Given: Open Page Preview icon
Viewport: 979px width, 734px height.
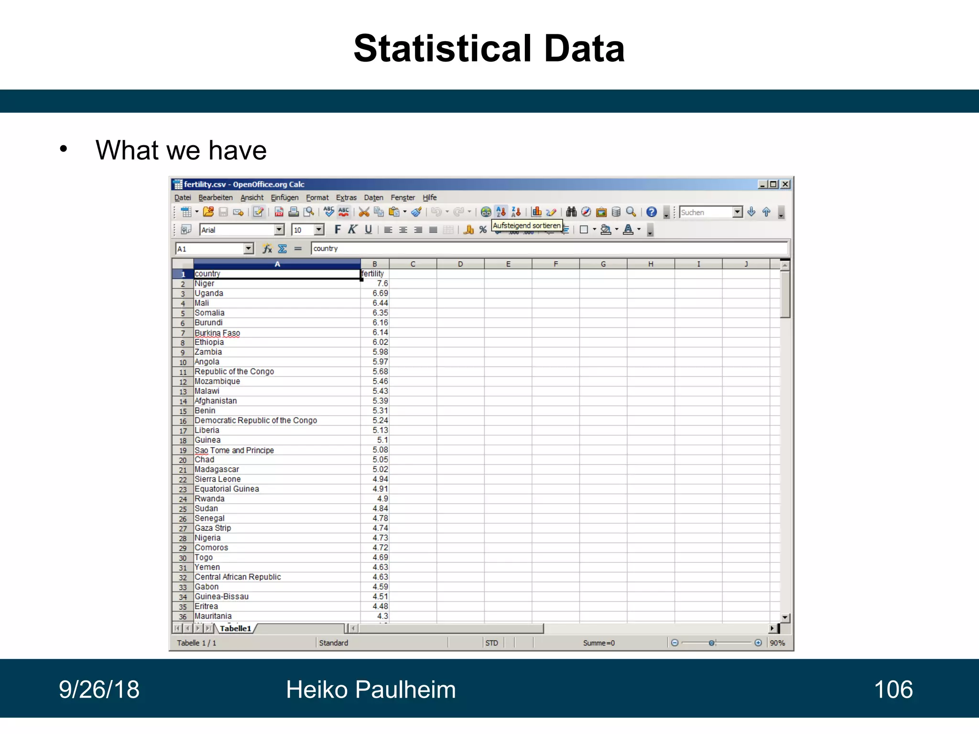Looking at the screenshot, I should click(309, 212).
